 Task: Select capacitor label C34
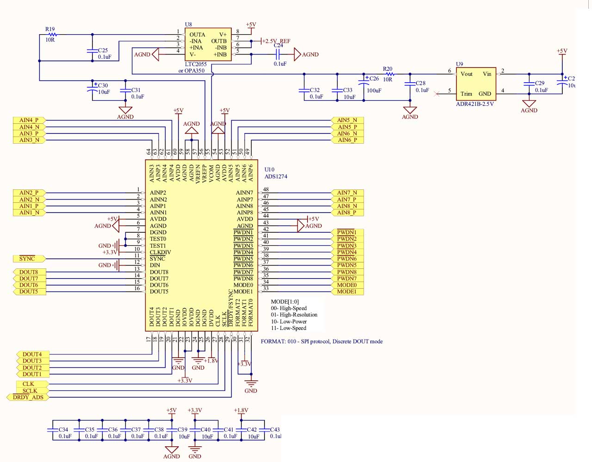coord(63,430)
